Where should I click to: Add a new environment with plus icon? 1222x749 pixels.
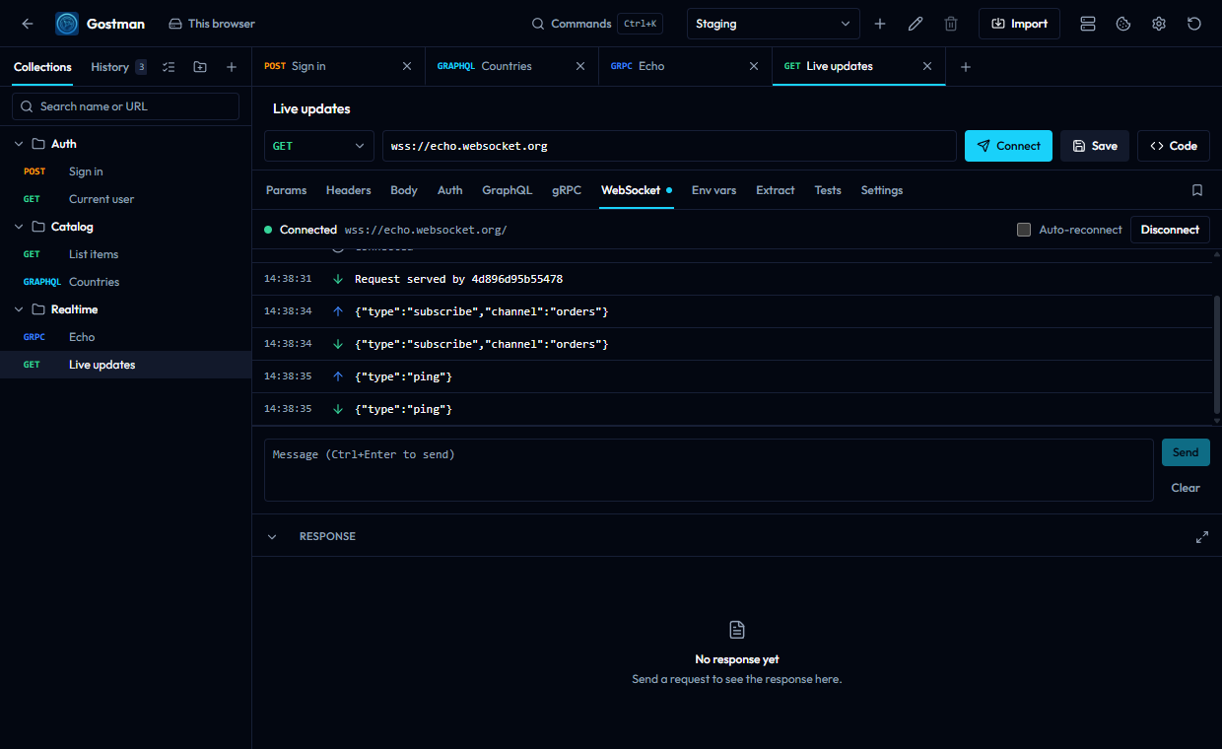880,24
